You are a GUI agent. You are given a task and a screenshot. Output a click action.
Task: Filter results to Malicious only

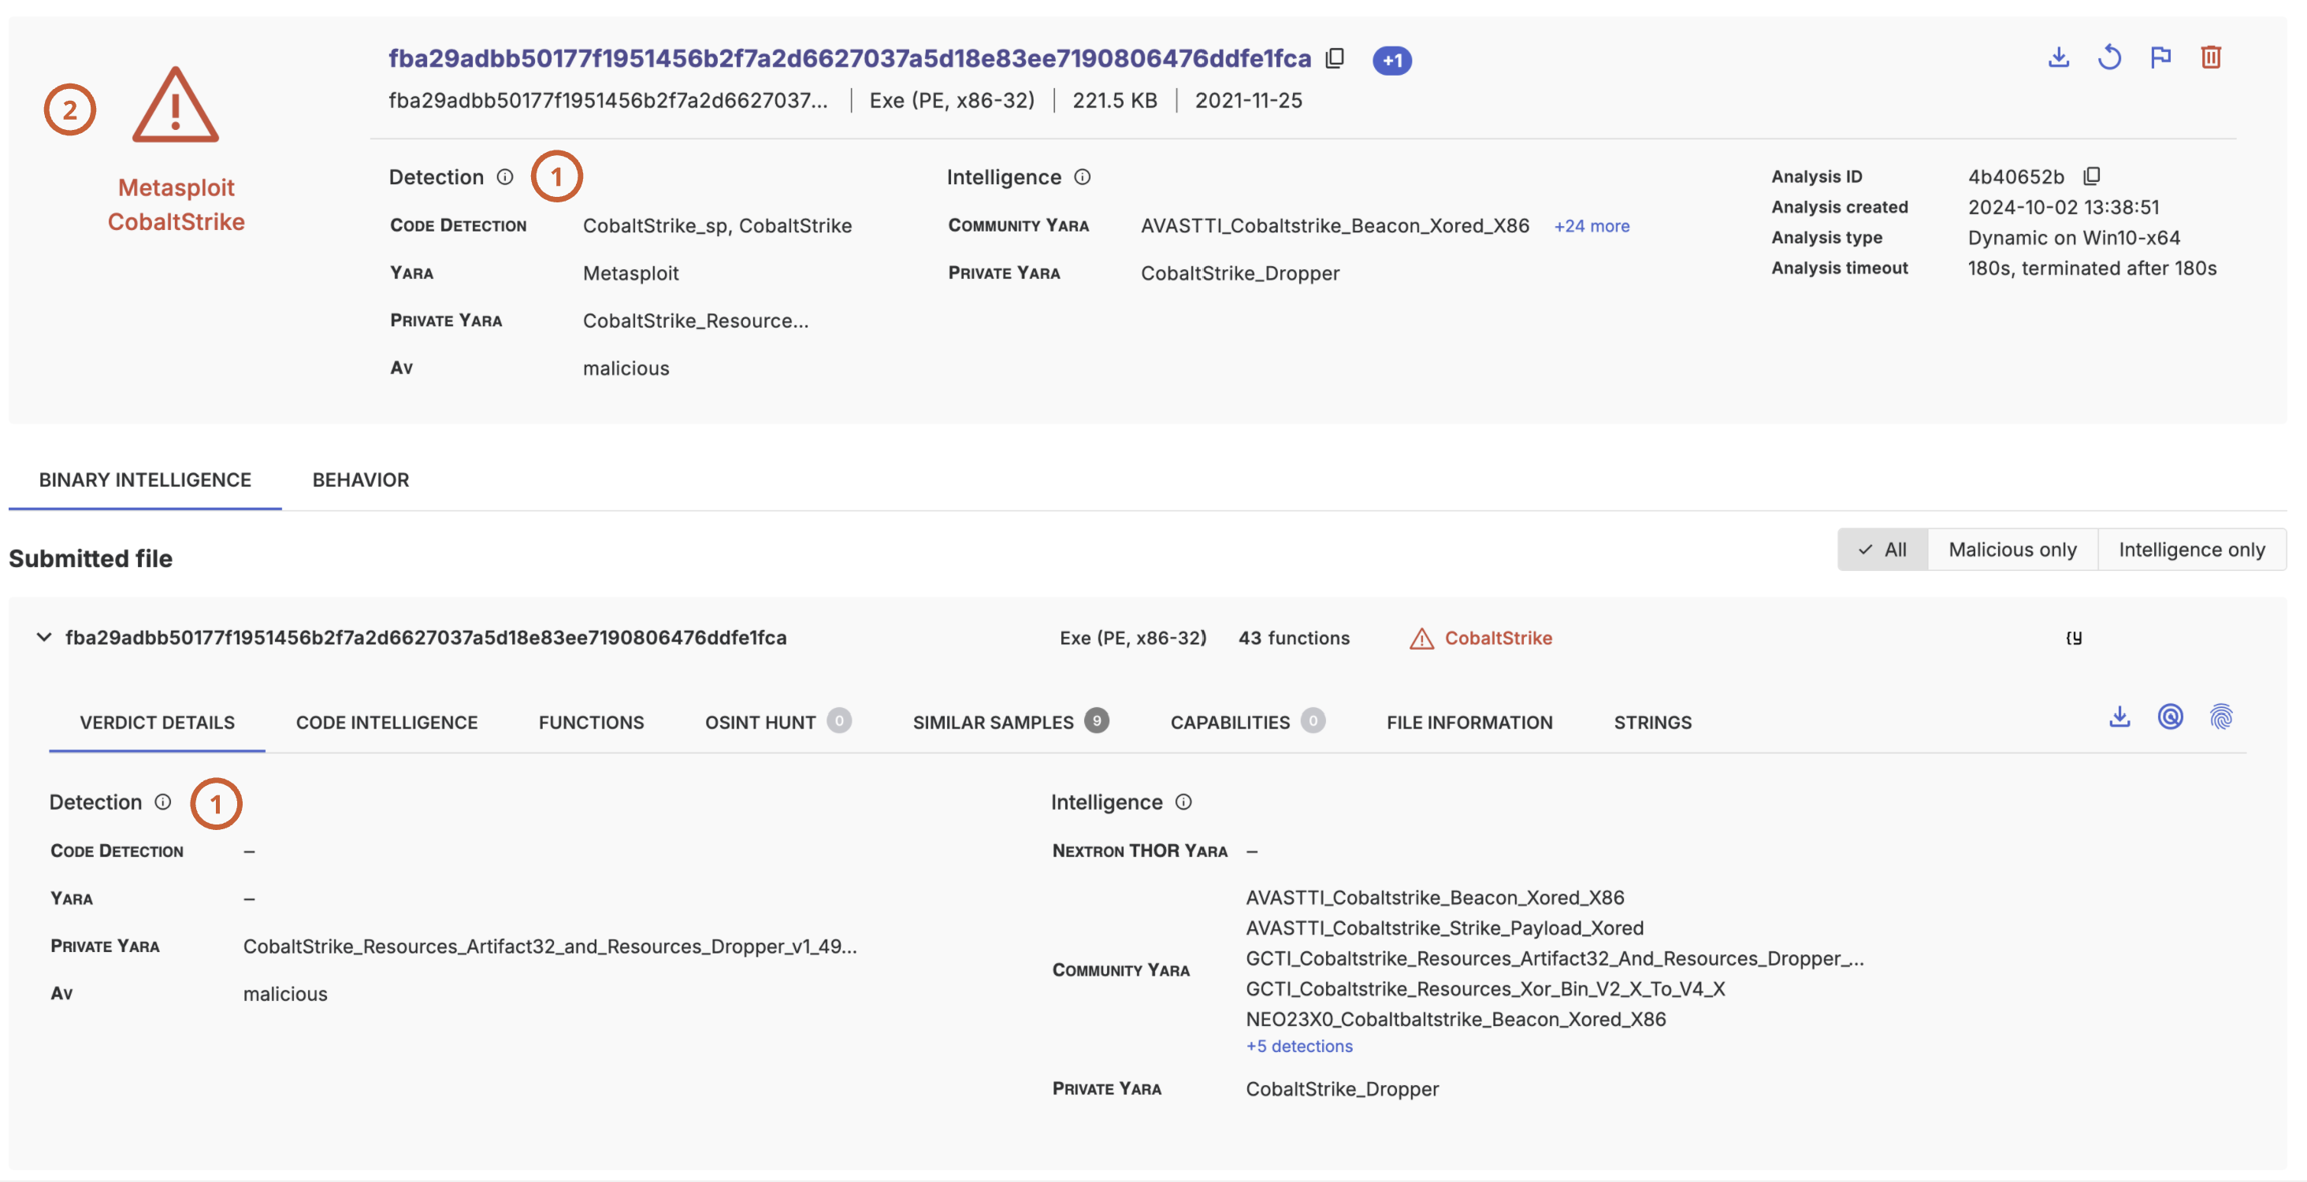point(2012,550)
